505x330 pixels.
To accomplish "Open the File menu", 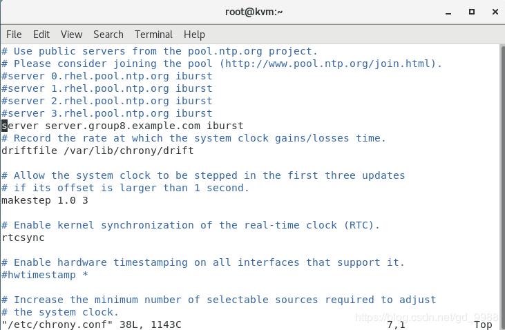I will tap(14, 34).
